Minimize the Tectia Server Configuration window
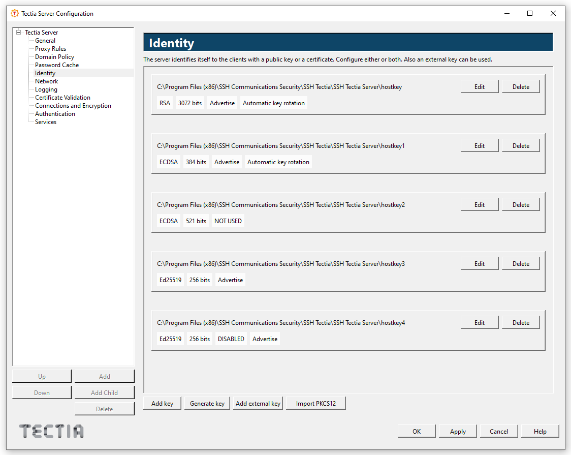 click(x=507, y=14)
